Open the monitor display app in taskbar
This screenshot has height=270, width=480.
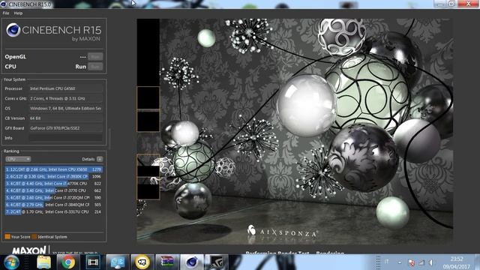click(118, 262)
